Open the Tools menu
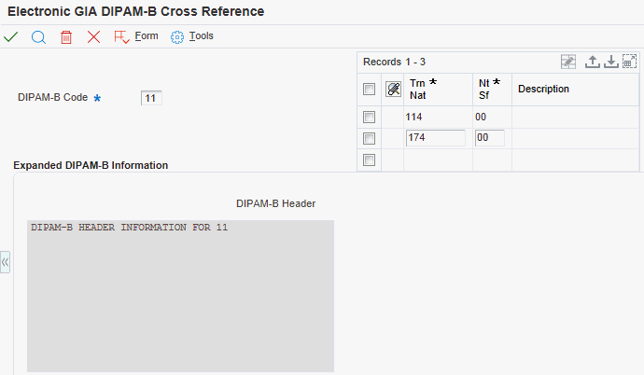Screen dimensions: 644x375 pos(192,36)
